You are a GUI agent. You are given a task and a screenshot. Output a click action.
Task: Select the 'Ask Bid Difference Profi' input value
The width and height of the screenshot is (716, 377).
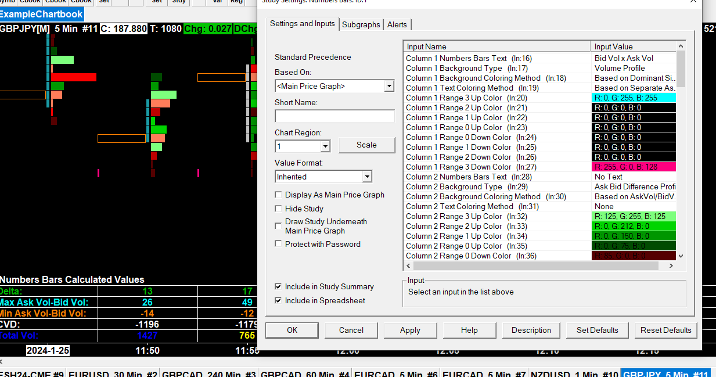tap(633, 186)
